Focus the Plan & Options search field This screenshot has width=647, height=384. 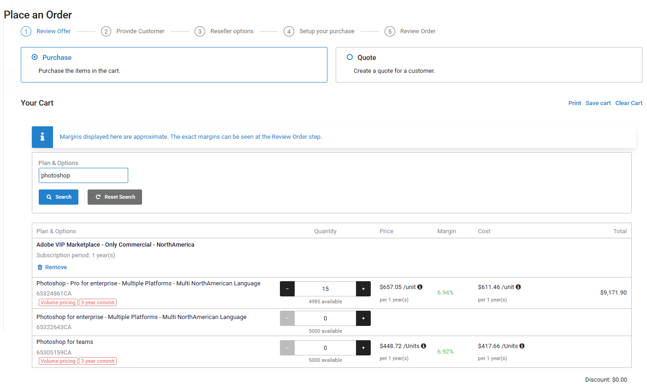point(83,176)
